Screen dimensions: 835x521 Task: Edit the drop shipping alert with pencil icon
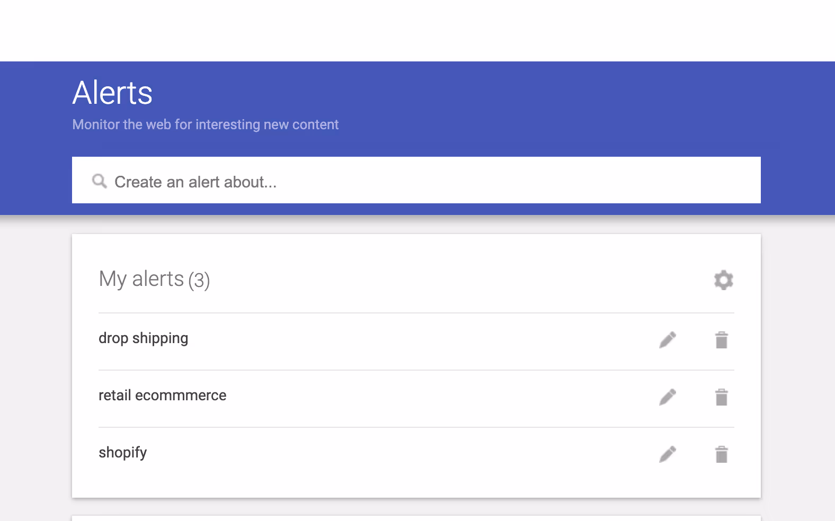click(668, 339)
